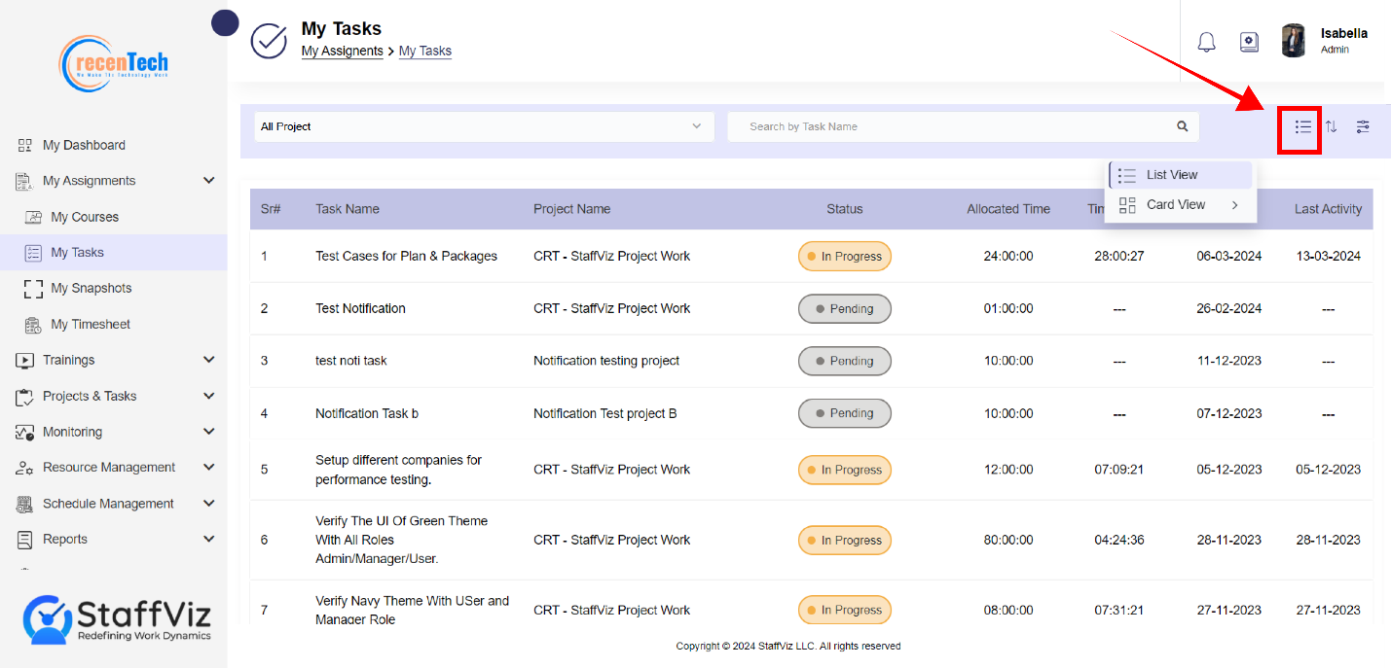Click the Projects & Tasks sidebar icon
This screenshot has height=668, width=1391.
click(25, 397)
